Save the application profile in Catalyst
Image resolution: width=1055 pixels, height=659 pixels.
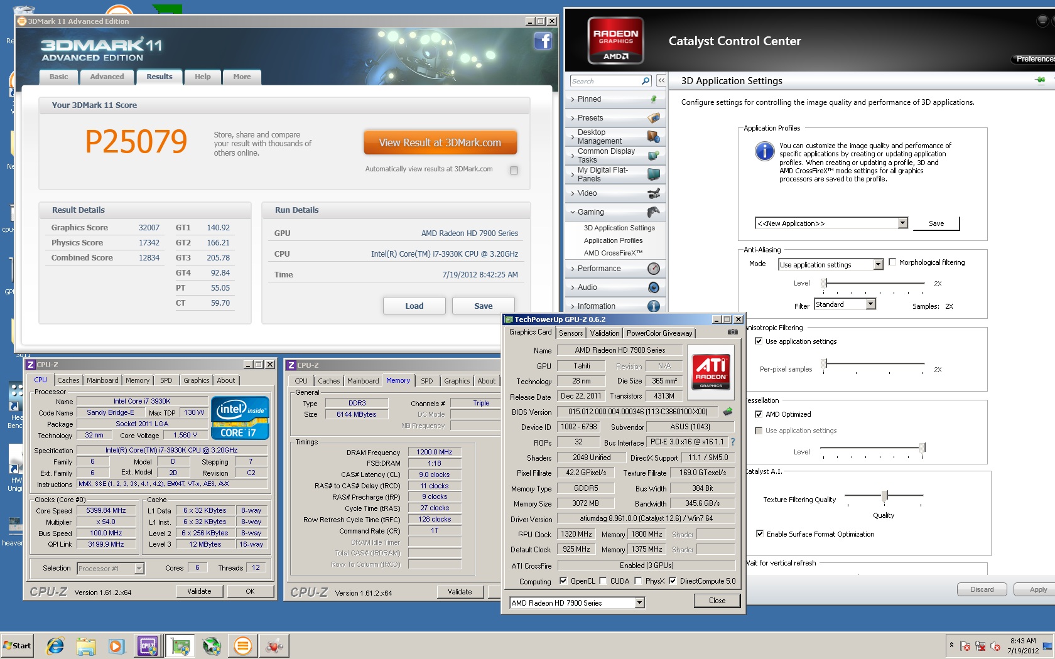936,223
